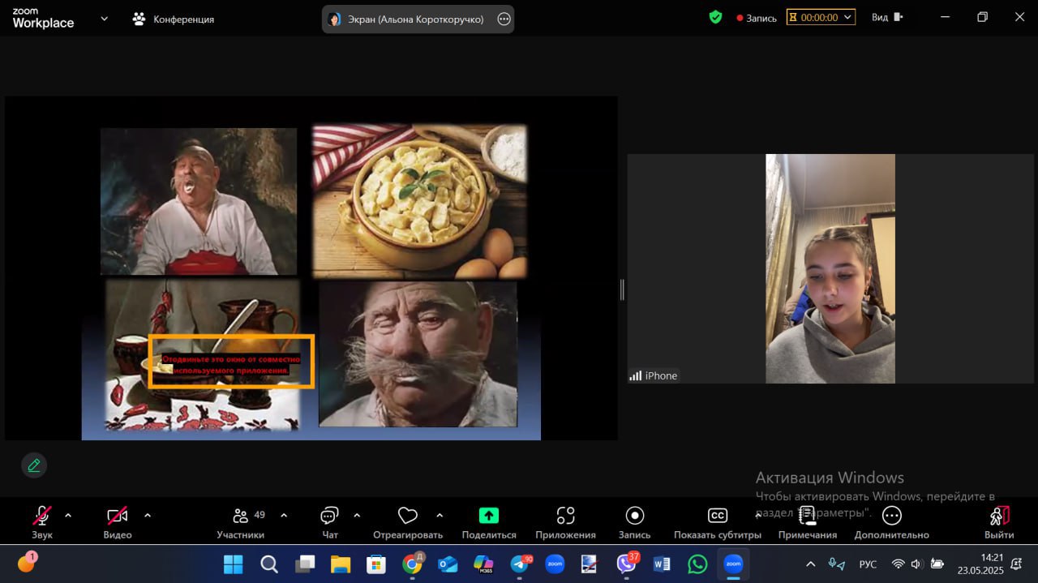Open the 00:00:00 meeting timer dropdown

821,17
